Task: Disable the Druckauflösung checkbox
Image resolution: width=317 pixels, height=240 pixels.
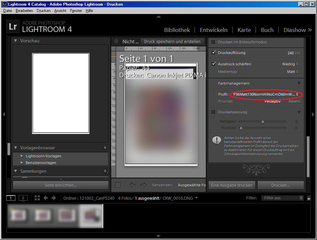Action: coord(213,53)
